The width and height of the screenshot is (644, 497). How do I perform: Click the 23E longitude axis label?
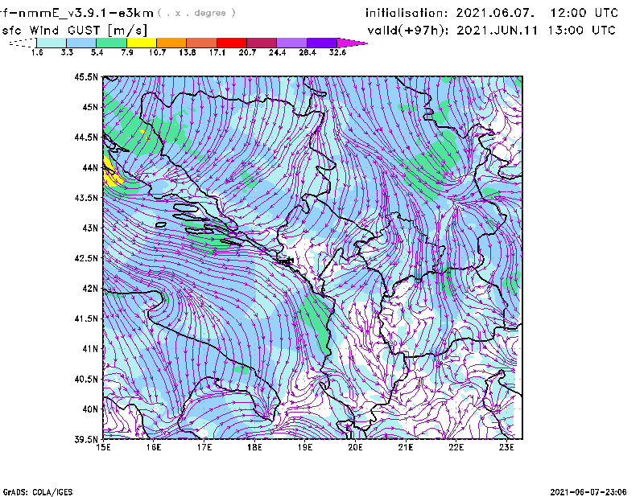(506, 448)
